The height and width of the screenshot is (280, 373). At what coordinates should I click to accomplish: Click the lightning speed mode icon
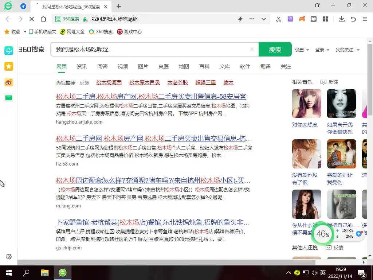click(240, 19)
